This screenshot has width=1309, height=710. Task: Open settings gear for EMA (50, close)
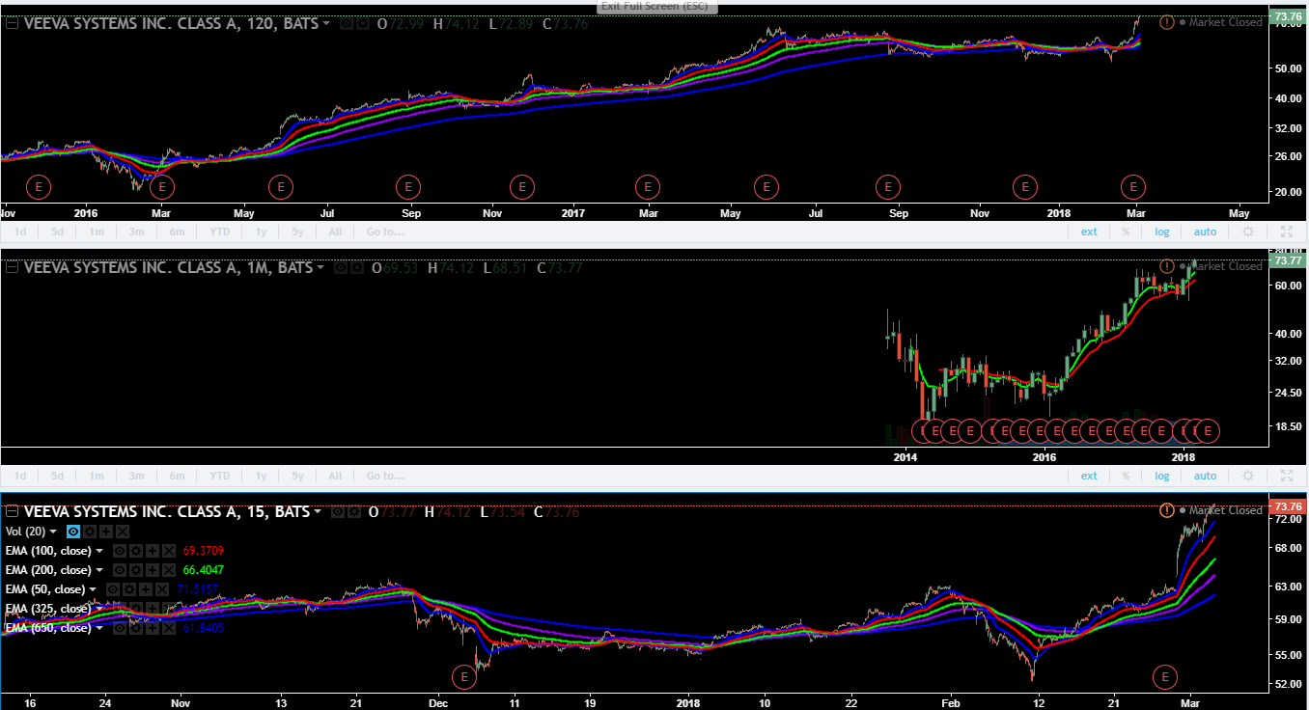129,589
